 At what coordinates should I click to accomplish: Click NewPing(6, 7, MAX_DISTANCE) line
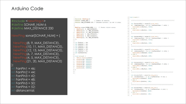point(36,54)
